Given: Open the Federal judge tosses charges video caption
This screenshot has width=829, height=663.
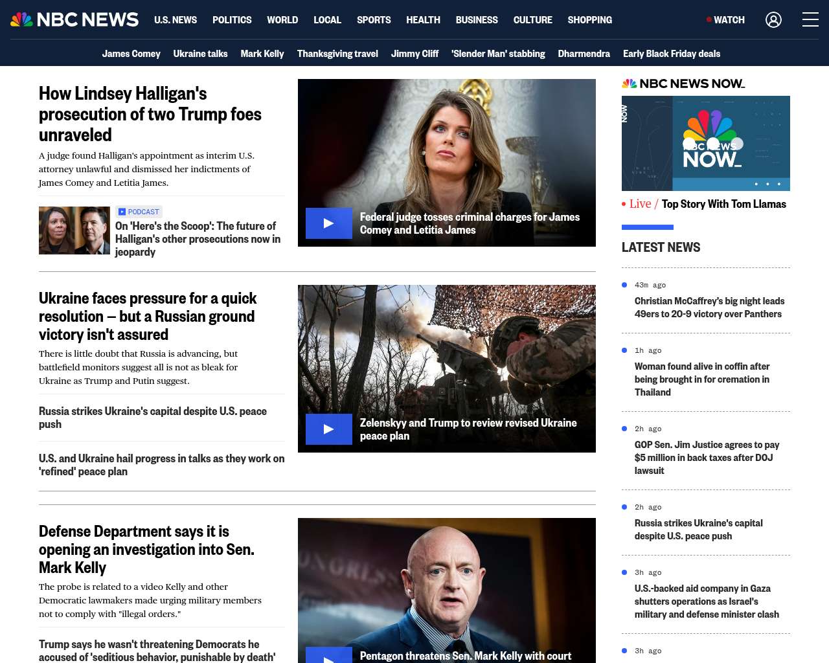Looking at the screenshot, I should point(470,223).
